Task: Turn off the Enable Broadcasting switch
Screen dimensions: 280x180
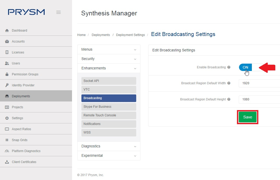Action: point(251,67)
